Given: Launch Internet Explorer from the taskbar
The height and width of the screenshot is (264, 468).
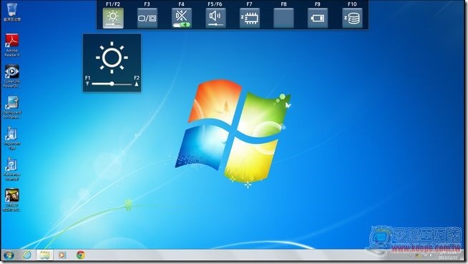Looking at the screenshot, I should tap(27, 255).
